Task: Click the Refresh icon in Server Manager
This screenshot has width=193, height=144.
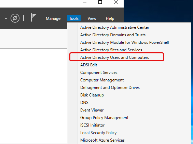Action: point(15,18)
